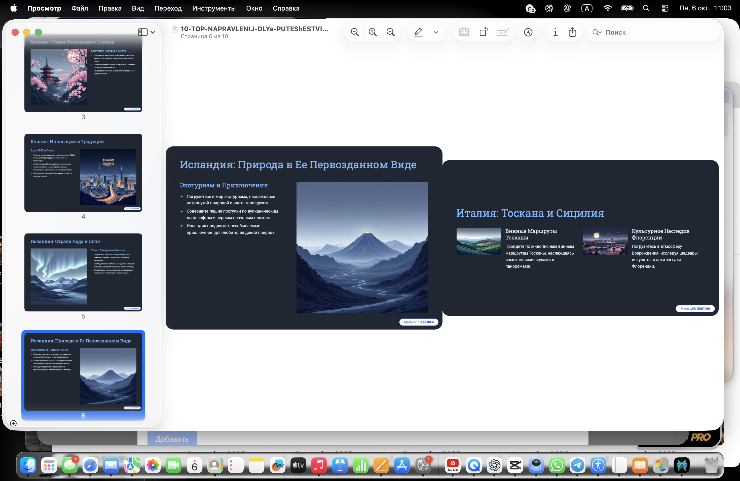Open the Вид menu
The image size is (740, 481).
(x=137, y=8)
